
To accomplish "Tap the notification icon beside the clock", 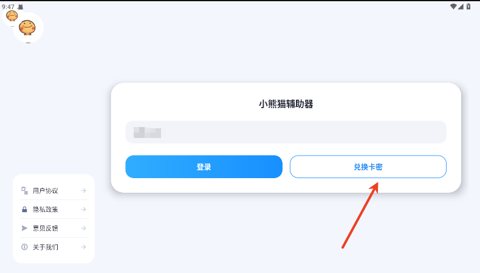I will (20, 7).
